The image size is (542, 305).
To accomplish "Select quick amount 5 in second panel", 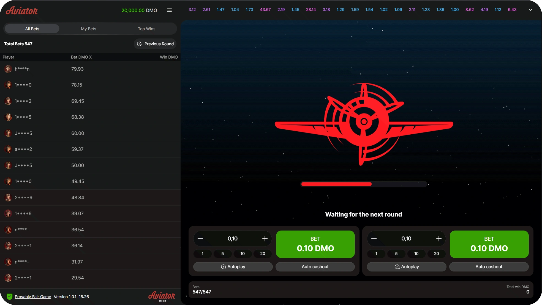I will [x=396, y=253].
